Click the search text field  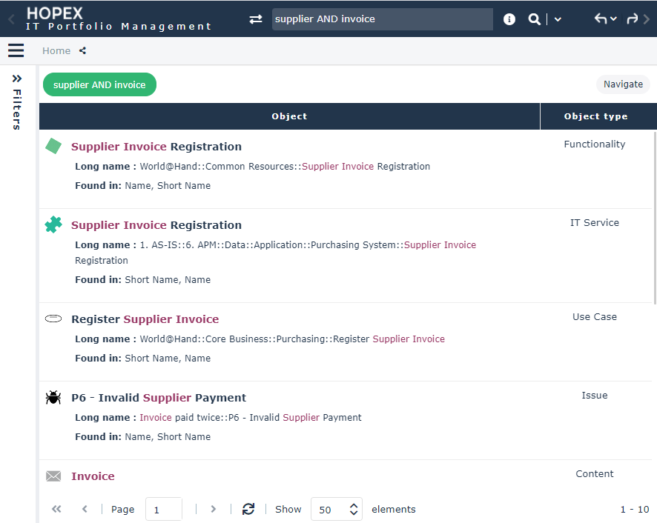click(x=382, y=19)
